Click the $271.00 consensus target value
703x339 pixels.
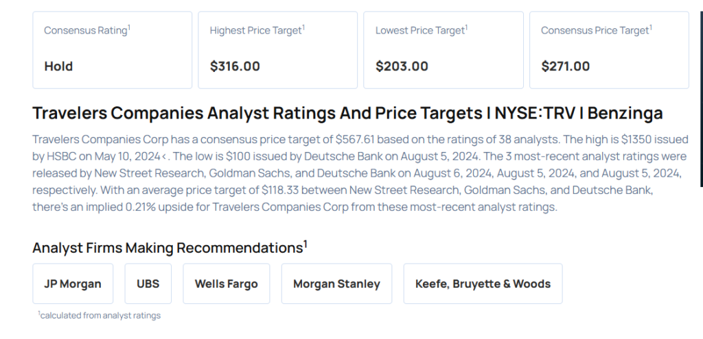pos(566,66)
